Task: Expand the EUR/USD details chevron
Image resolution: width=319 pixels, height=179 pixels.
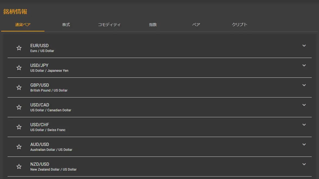Action: pyautogui.click(x=304, y=46)
